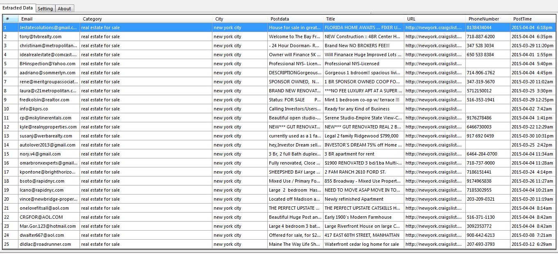
Task: Switch to the Extracted Data tab
Action: (x=18, y=8)
